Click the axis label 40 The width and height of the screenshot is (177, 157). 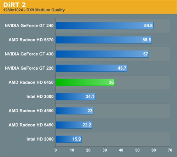click(121, 150)
